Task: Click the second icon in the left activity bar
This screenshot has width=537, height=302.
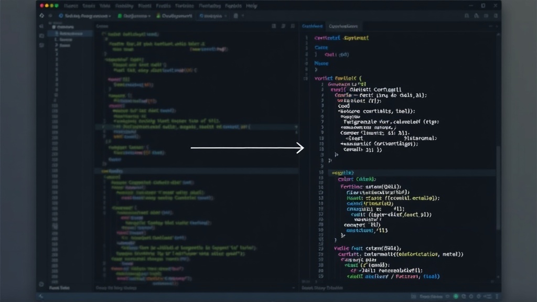Action: click(41, 36)
